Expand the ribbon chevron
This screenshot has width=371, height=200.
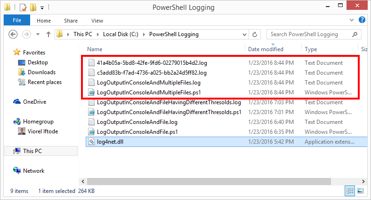click(352, 20)
